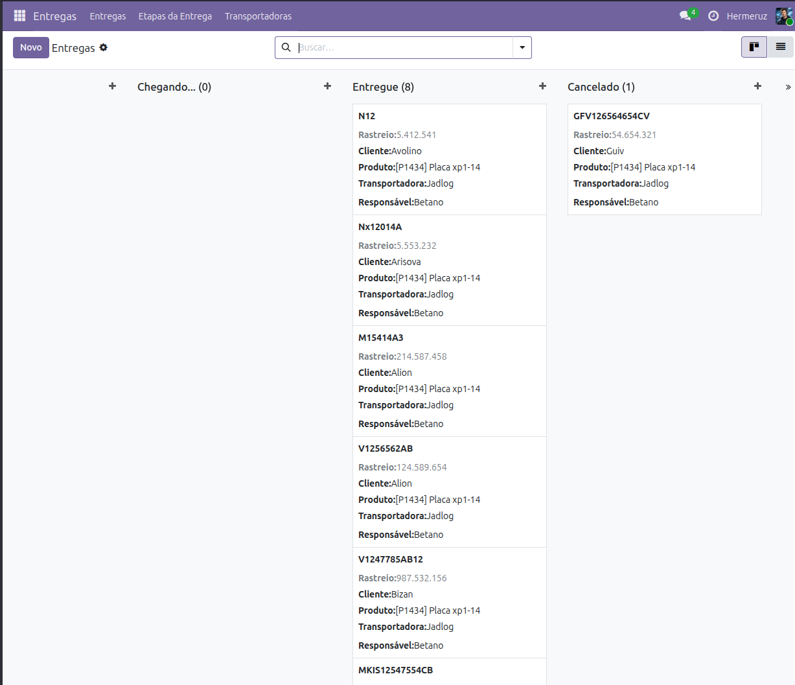Click the user avatar picture
The height and width of the screenshot is (685, 795).
(x=784, y=16)
